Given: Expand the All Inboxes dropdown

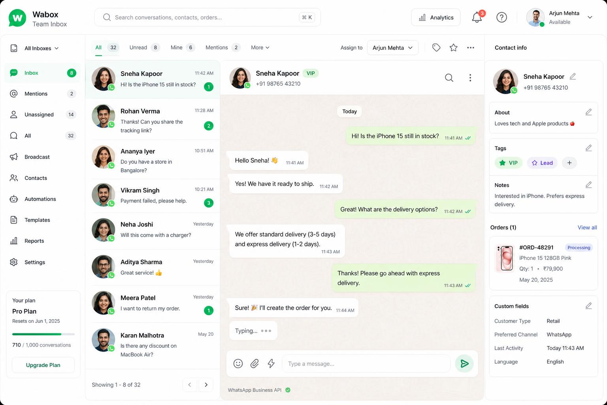Looking at the screenshot, I should point(35,48).
